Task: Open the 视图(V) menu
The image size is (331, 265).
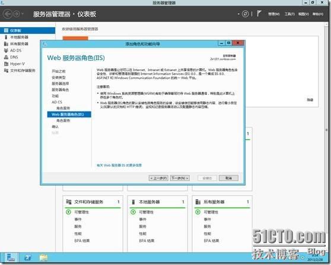Action: pyautogui.click(x=304, y=14)
